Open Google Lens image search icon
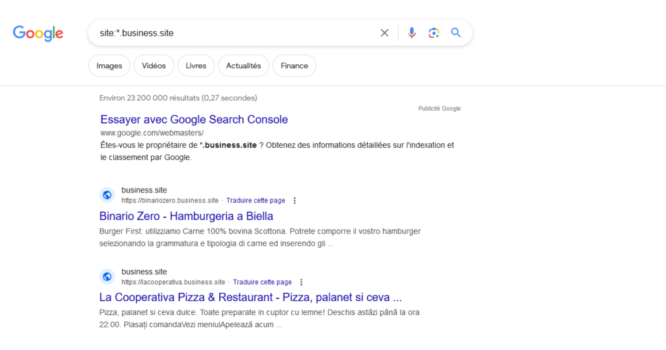The image size is (666, 350). [x=434, y=33]
